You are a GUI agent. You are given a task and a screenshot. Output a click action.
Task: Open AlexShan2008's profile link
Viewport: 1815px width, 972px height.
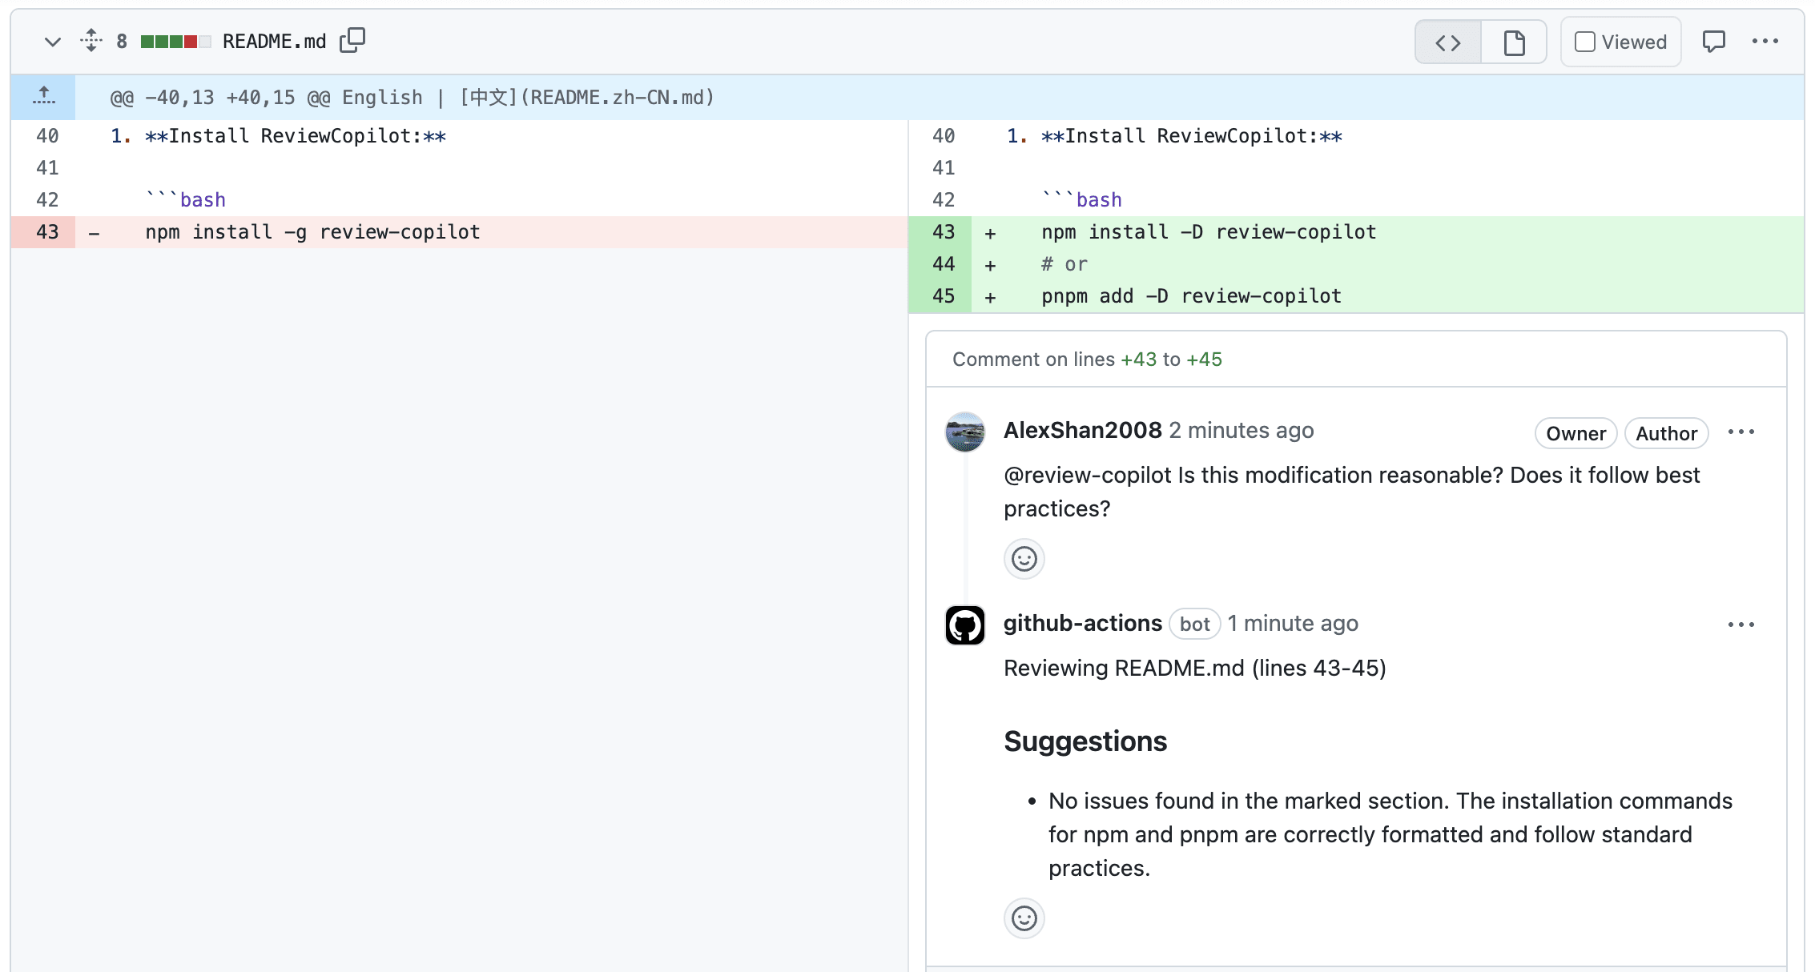[x=1082, y=431]
